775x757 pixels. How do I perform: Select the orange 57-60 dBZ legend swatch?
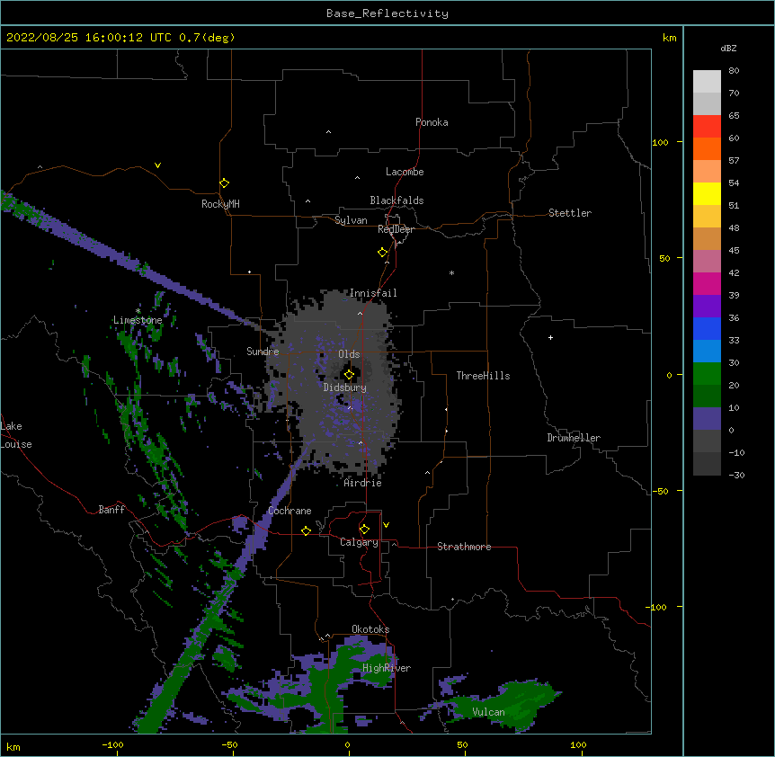(x=707, y=148)
